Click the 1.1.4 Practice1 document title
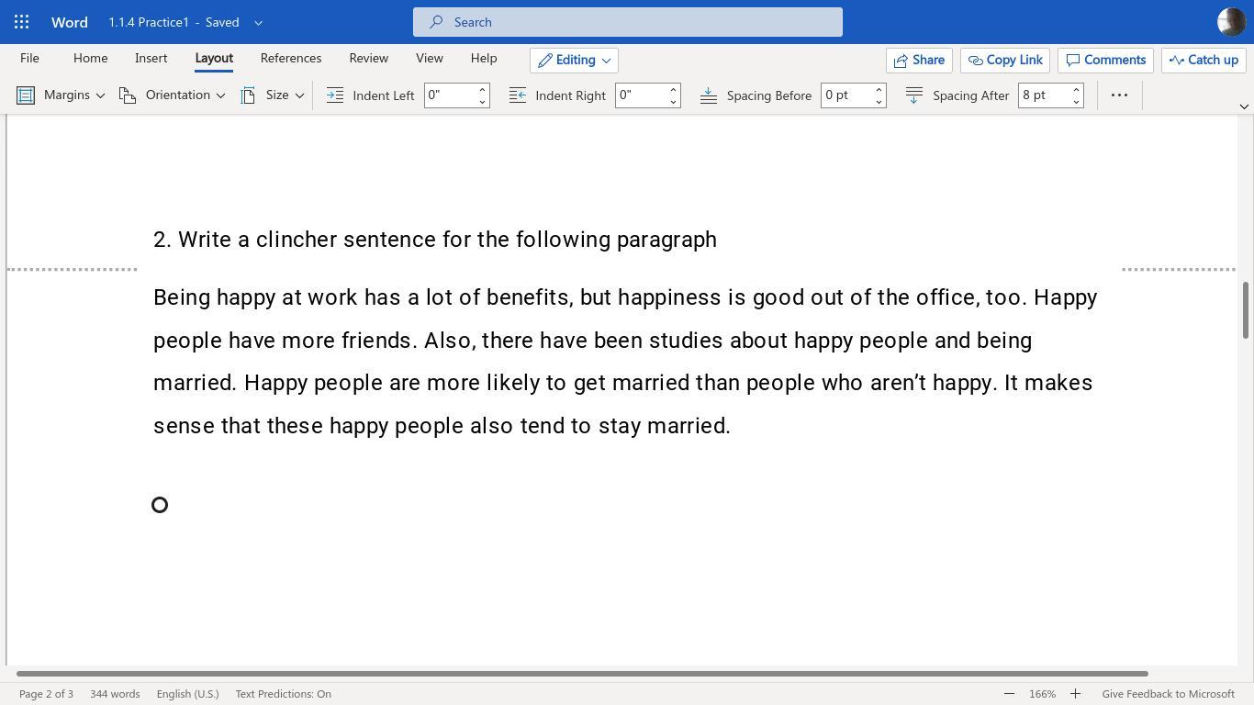Viewport: 1254px width, 705px height. pos(149,22)
